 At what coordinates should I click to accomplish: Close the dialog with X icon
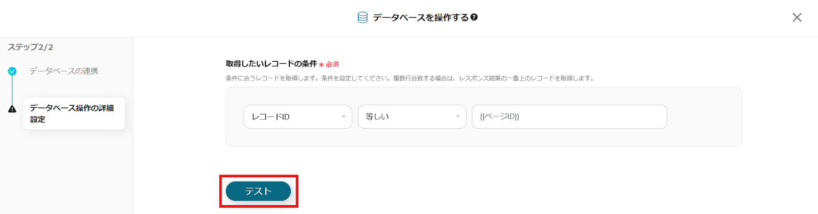click(x=797, y=17)
